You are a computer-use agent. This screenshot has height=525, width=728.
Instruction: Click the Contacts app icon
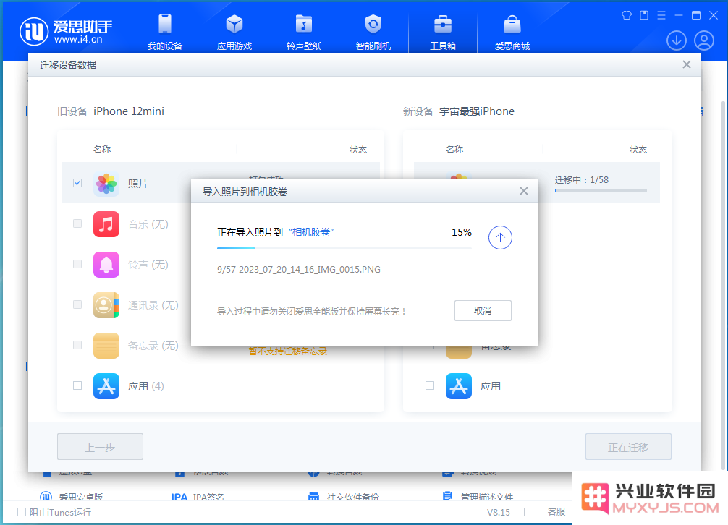[106, 304]
